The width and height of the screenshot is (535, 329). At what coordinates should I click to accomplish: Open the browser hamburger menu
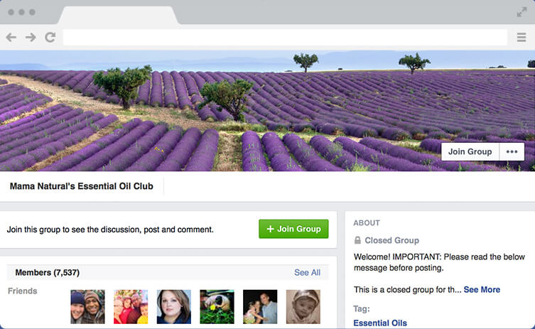522,37
